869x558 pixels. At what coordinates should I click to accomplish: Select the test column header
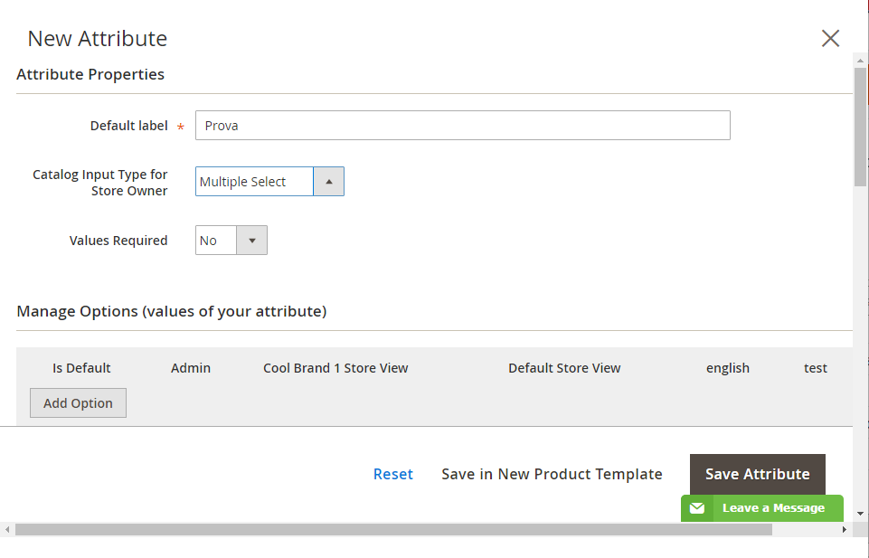click(816, 368)
